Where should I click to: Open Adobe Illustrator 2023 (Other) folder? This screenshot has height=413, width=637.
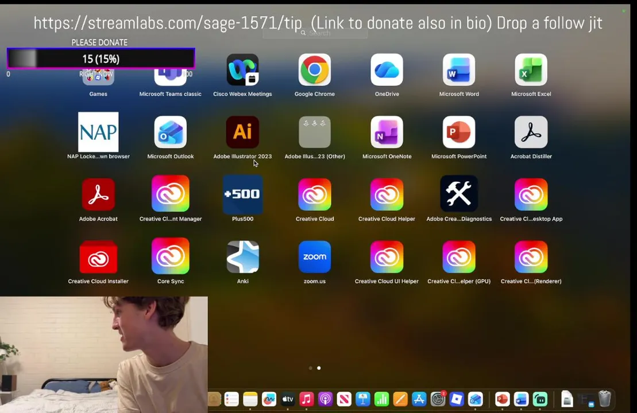click(314, 133)
